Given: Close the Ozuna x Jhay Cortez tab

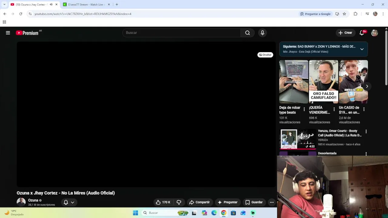Looking at the screenshot, I should coord(56,5).
